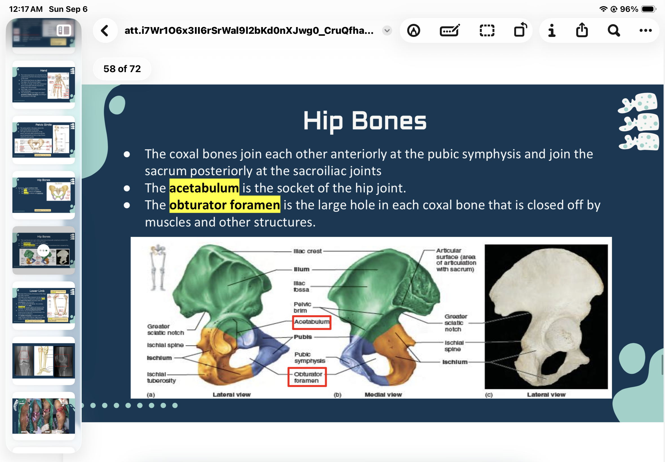Open the surgical photos slide thumbnail

[44, 416]
